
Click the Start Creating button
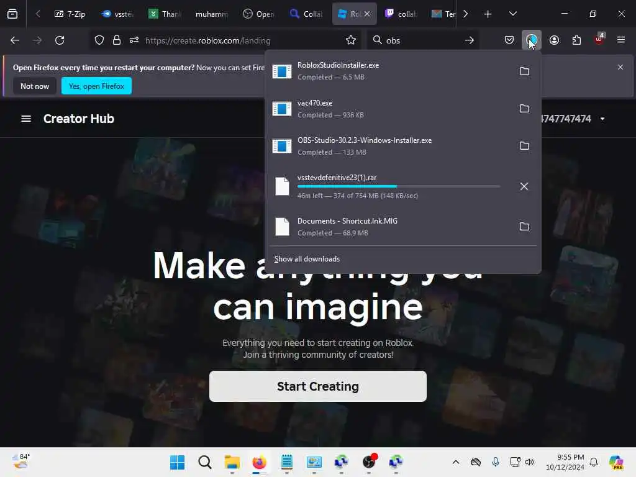click(x=318, y=386)
